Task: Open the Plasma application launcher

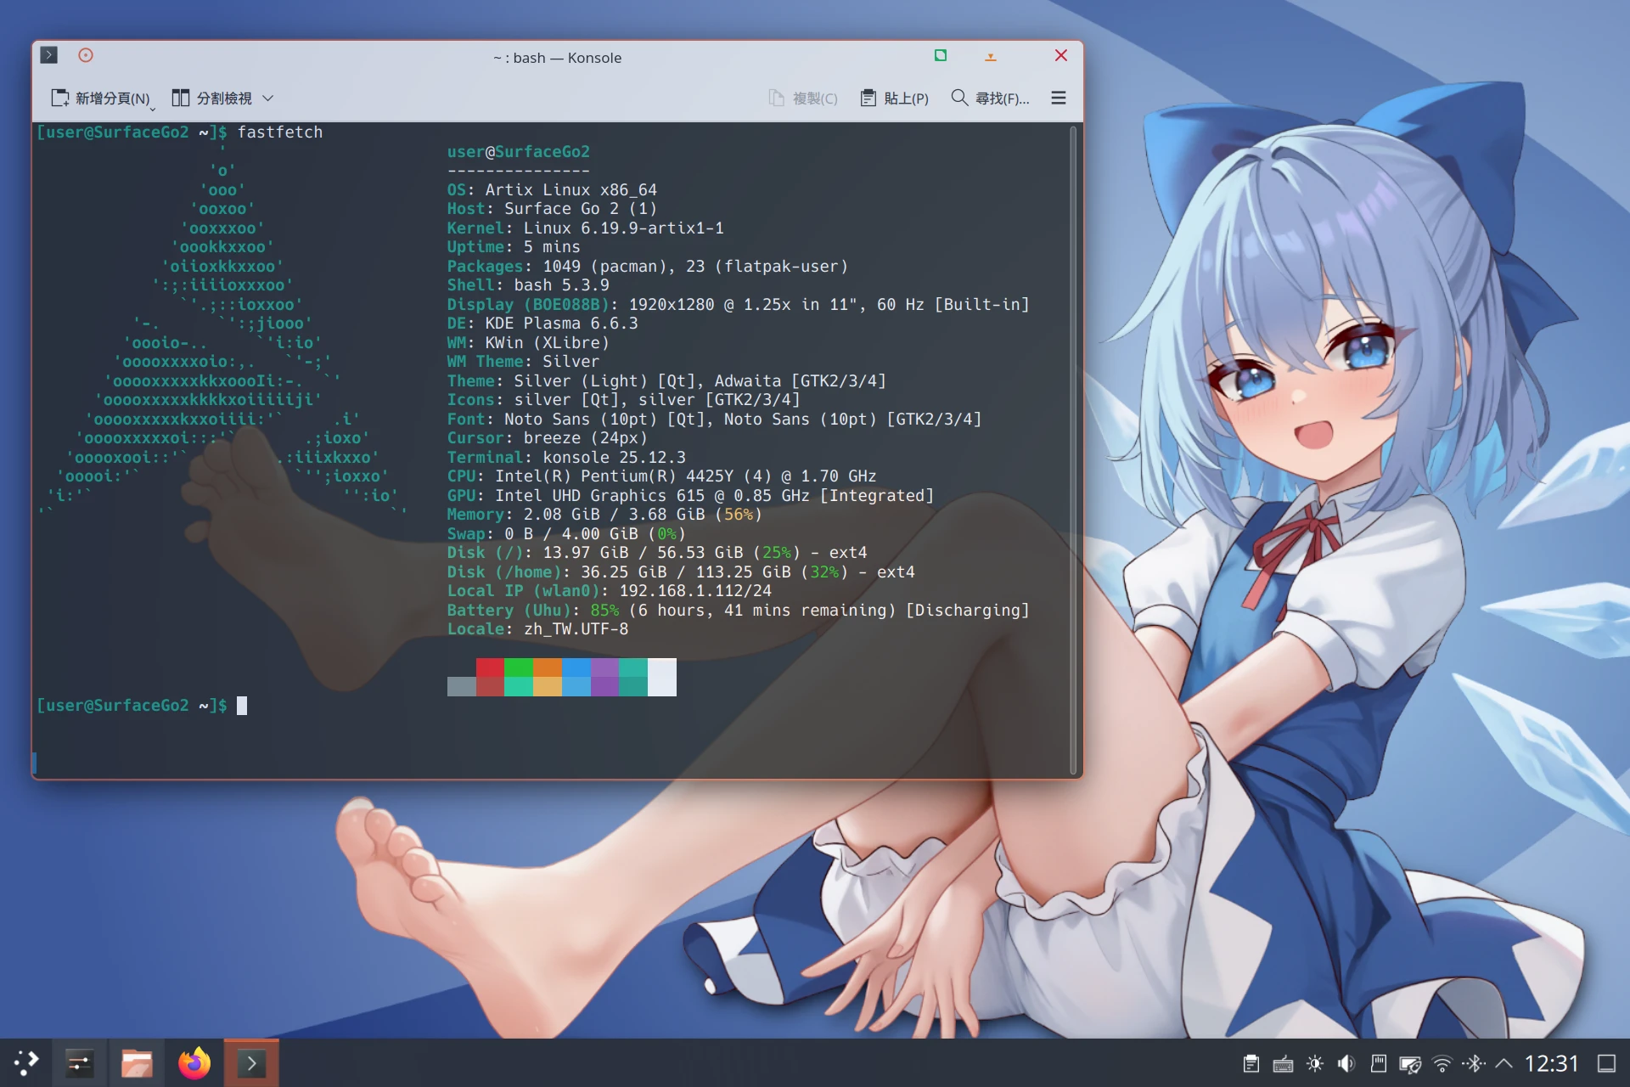Action: 25,1062
